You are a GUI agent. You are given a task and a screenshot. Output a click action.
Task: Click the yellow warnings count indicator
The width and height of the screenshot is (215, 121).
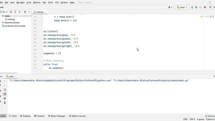click(202, 16)
